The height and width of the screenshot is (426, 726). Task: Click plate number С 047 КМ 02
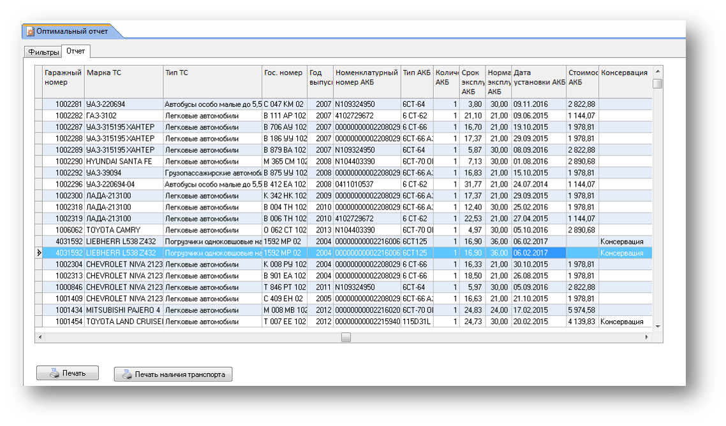[285, 104]
